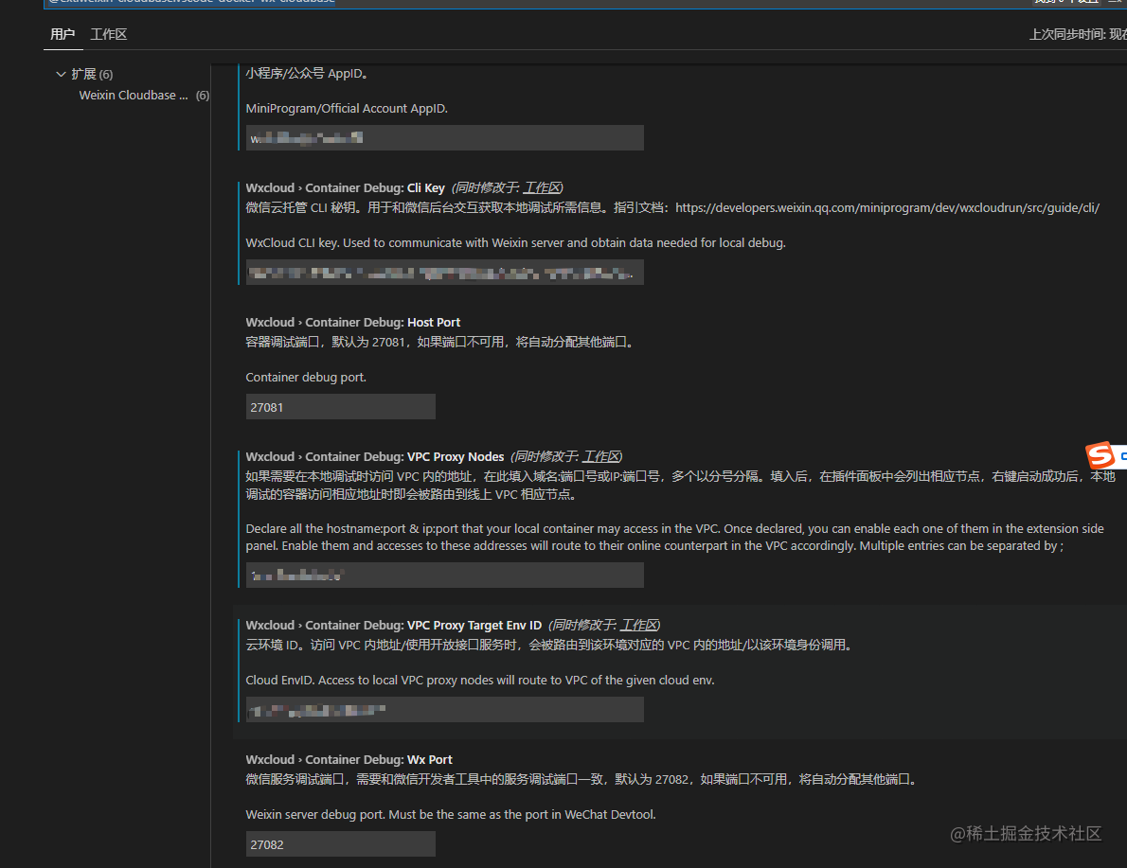Open 工作区 link next to VPC Proxy Target Env ID
This screenshot has width=1127, height=868.
point(639,625)
